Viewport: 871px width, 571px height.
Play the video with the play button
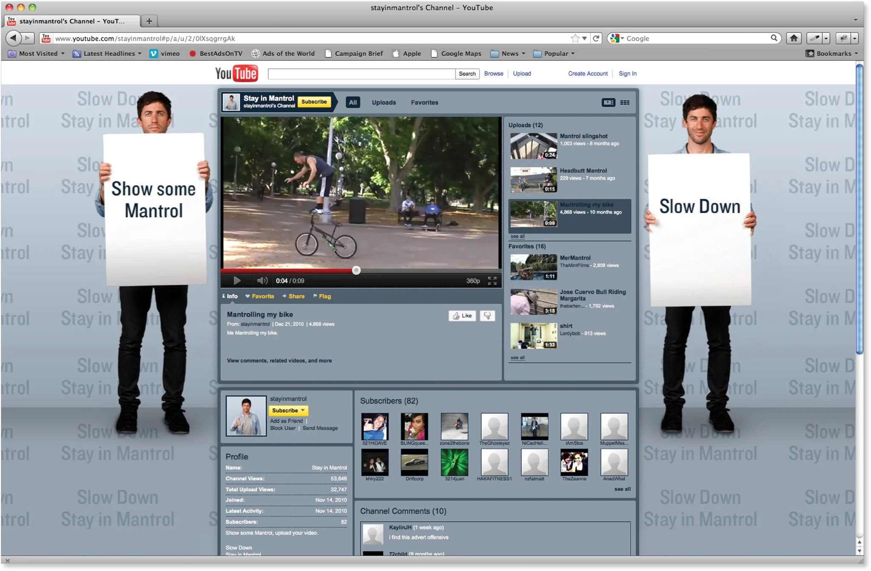coord(237,280)
